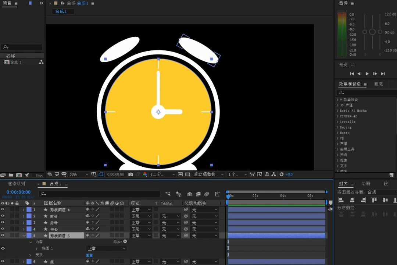This screenshot has height=265, width=397.
Task: Open the 效果和预设 panel menu
Action: click(x=365, y=84)
